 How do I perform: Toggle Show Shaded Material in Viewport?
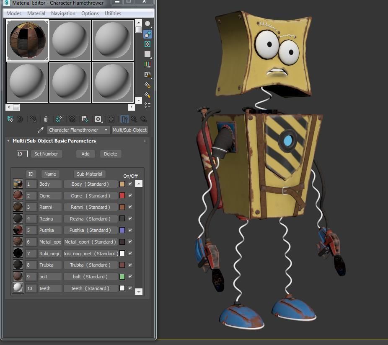111,119
